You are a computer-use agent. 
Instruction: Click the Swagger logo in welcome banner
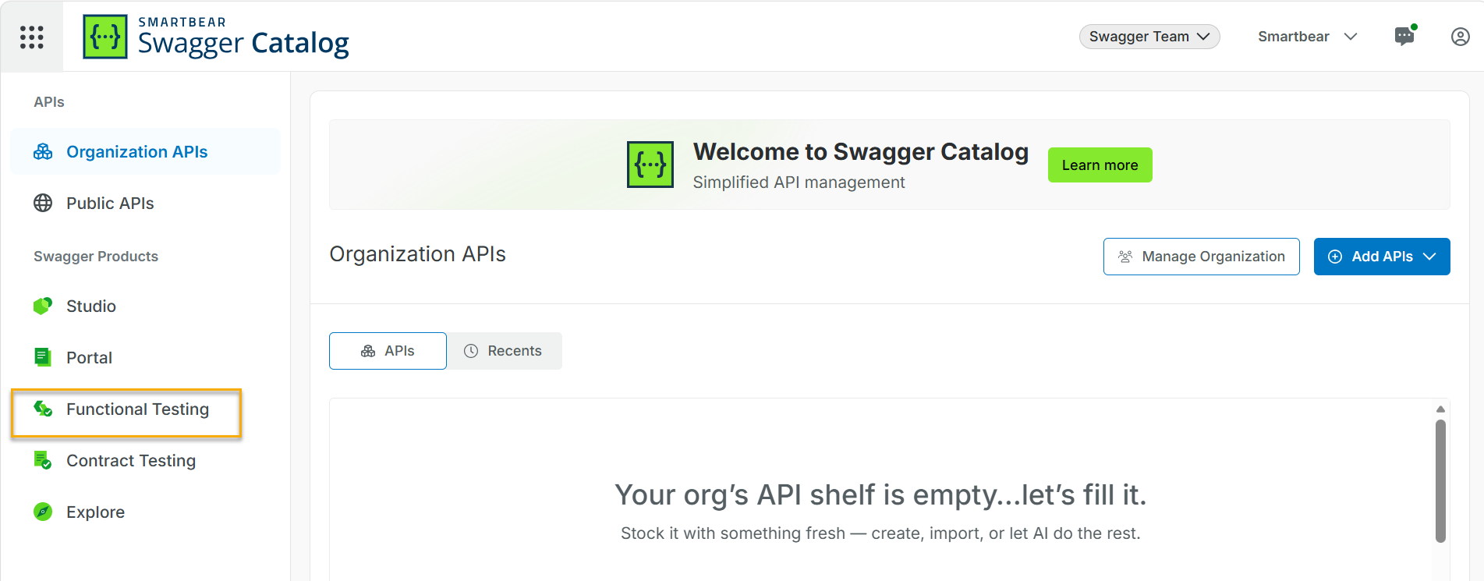pyautogui.click(x=650, y=165)
